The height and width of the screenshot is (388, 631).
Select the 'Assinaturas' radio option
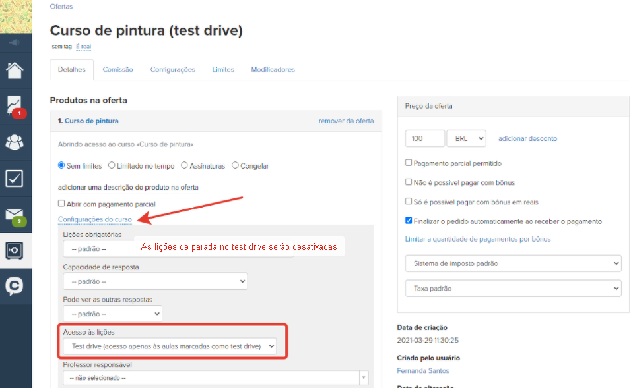[x=184, y=166]
